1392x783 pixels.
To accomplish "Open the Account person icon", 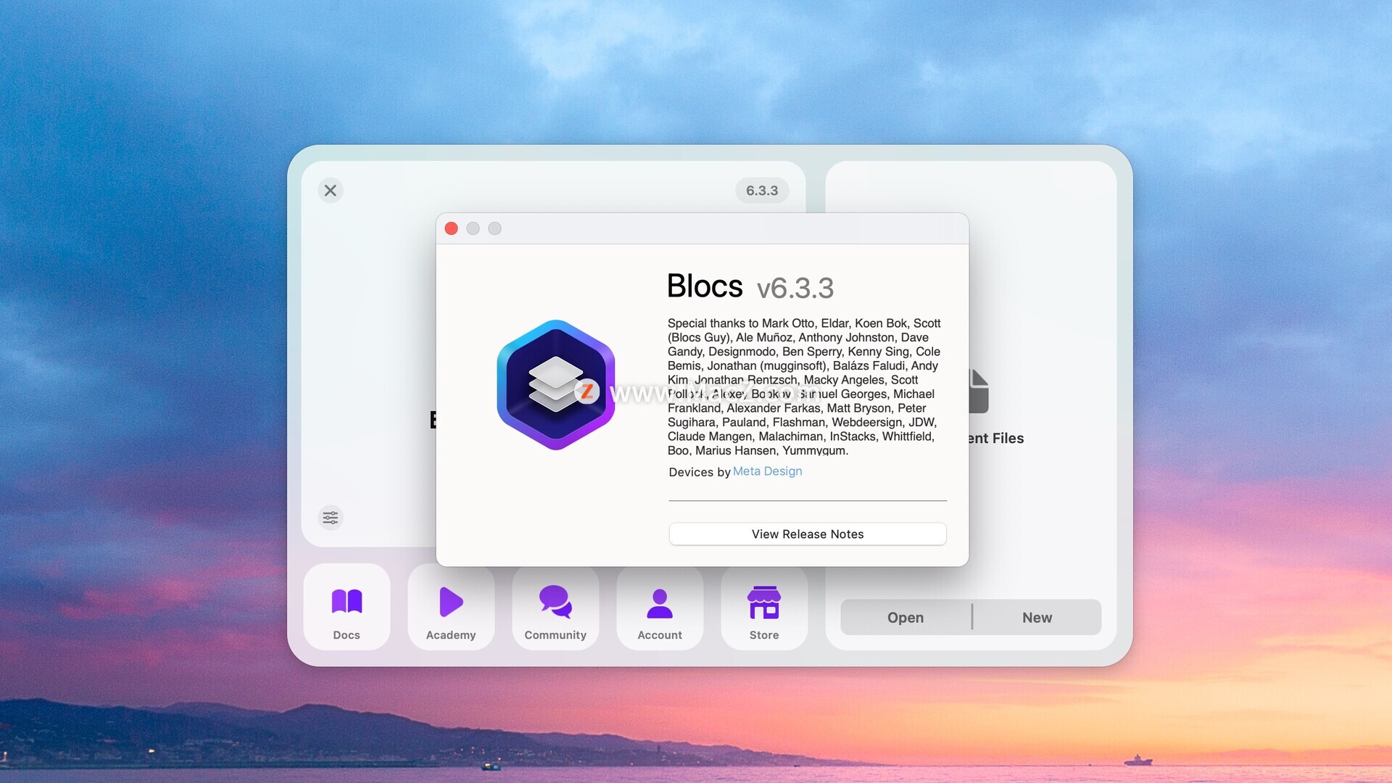I will 660,602.
